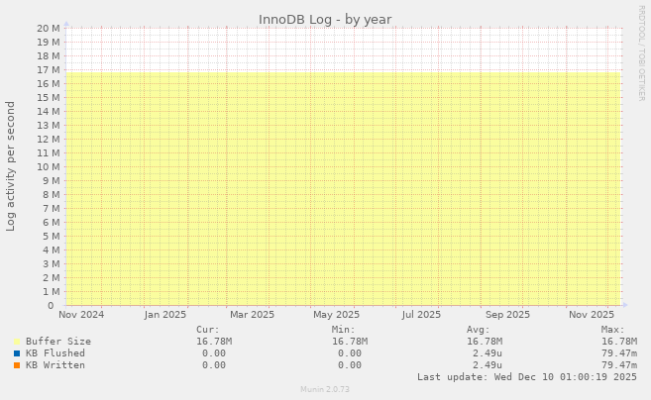Click the '17 M' y-axis label
Screen dimensions: 651x400
(49, 69)
